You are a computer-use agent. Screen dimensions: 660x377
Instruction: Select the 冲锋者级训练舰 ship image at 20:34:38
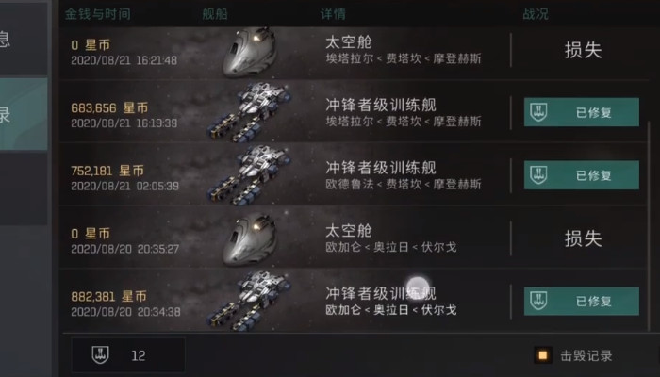click(x=249, y=301)
